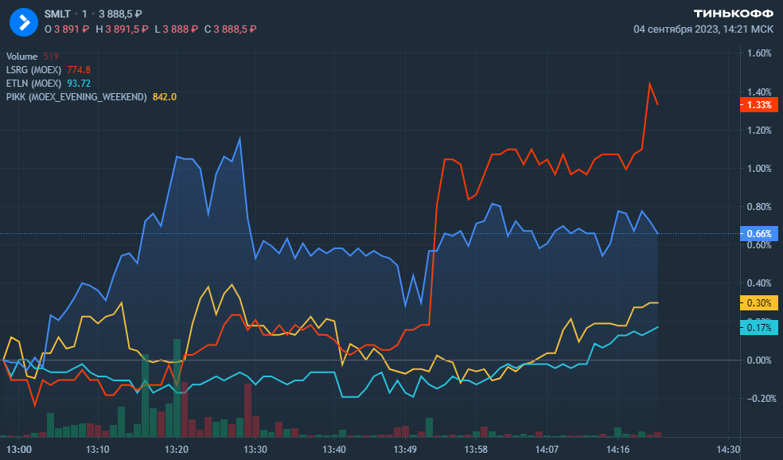The height and width of the screenshot is (460, 783).
Task: Click the OHLC values line under SMLT
Action: [150, 29]
